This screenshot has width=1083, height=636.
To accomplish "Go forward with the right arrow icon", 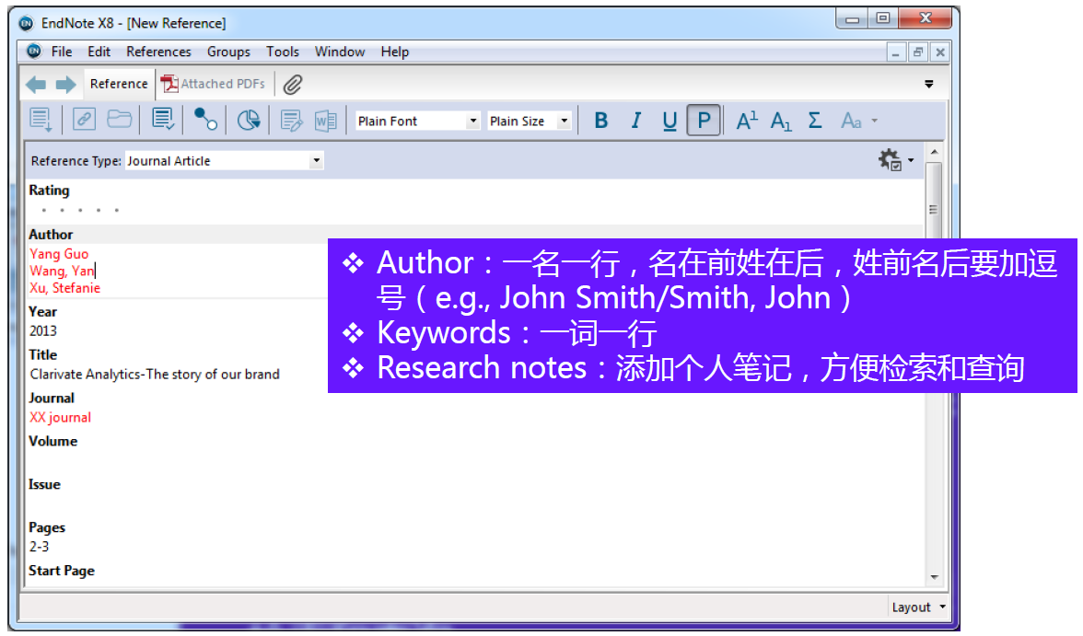I will pos(65,85).
